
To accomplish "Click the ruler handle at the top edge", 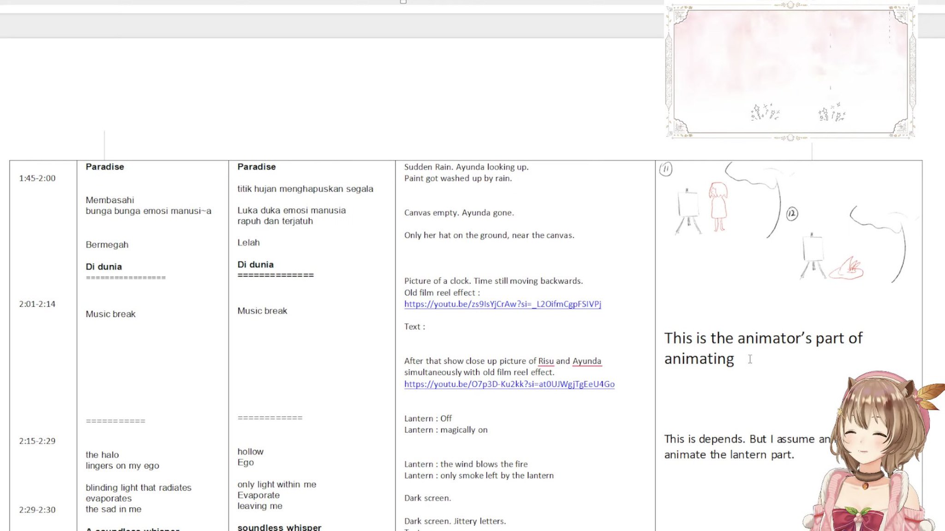I will (403, 2).
